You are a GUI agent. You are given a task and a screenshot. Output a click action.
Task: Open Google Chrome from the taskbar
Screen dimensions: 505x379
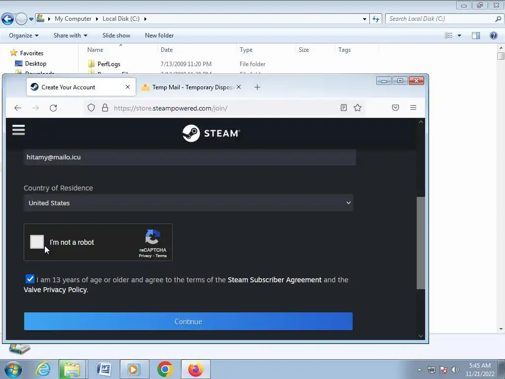point(165,369)
